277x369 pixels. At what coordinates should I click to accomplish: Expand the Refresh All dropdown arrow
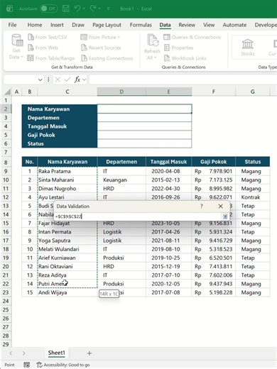click(156, 57)
